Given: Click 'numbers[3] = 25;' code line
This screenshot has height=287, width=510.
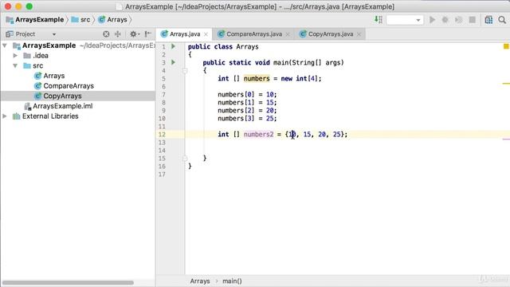Looking at the screenshot, I should point(247,119).
